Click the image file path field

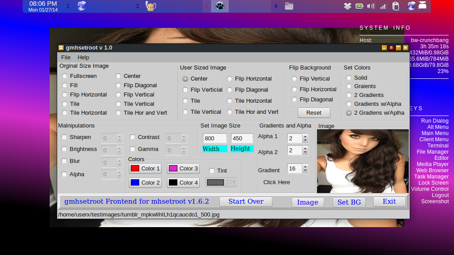[x=177, y=214]
